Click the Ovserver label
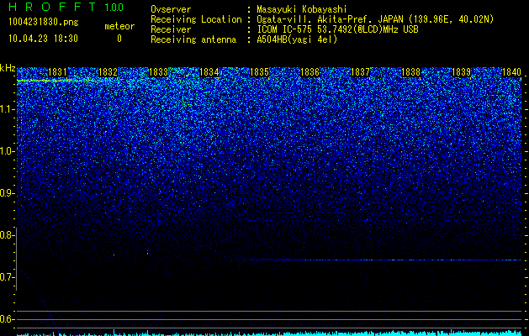 (171, 9)
